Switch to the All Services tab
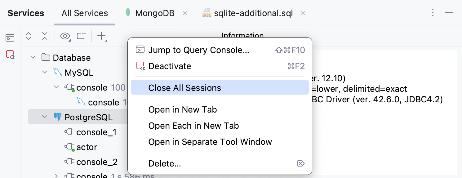This screenshot has height=178, width=462. (x=85, y=13)
